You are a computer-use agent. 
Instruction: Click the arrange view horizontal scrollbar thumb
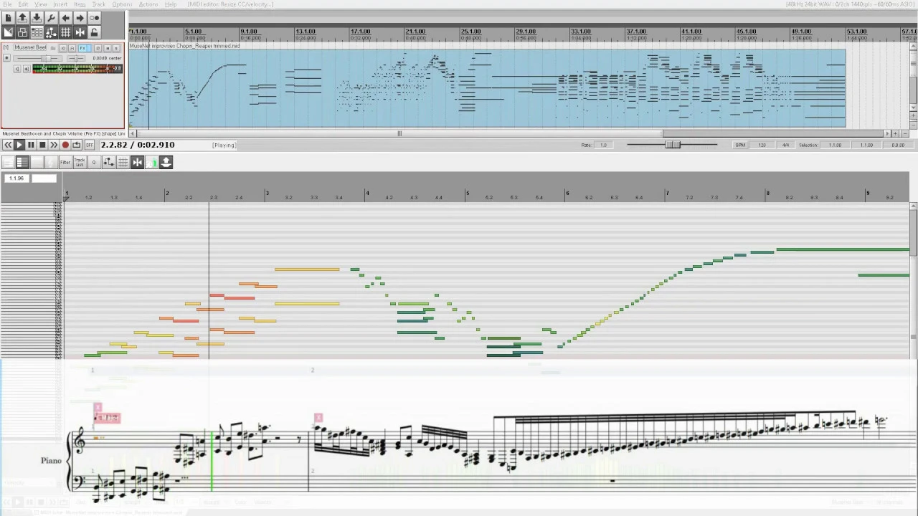(399, 133)
